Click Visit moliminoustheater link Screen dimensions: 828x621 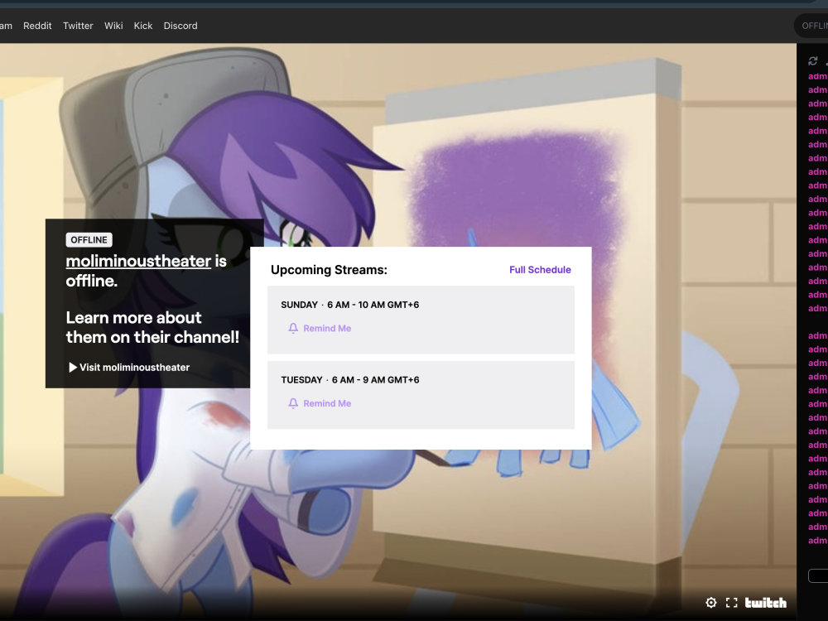pos(129,367)
